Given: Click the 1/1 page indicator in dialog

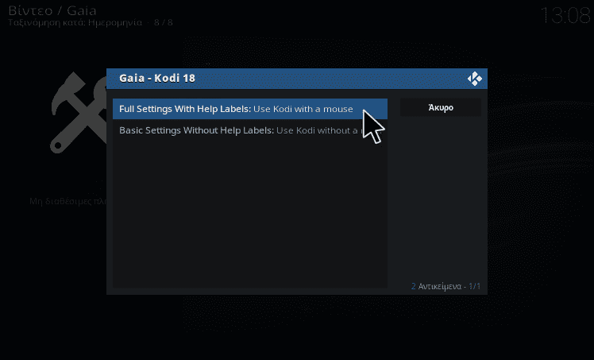Looking at the screenshot, I should tap(475, 286).
